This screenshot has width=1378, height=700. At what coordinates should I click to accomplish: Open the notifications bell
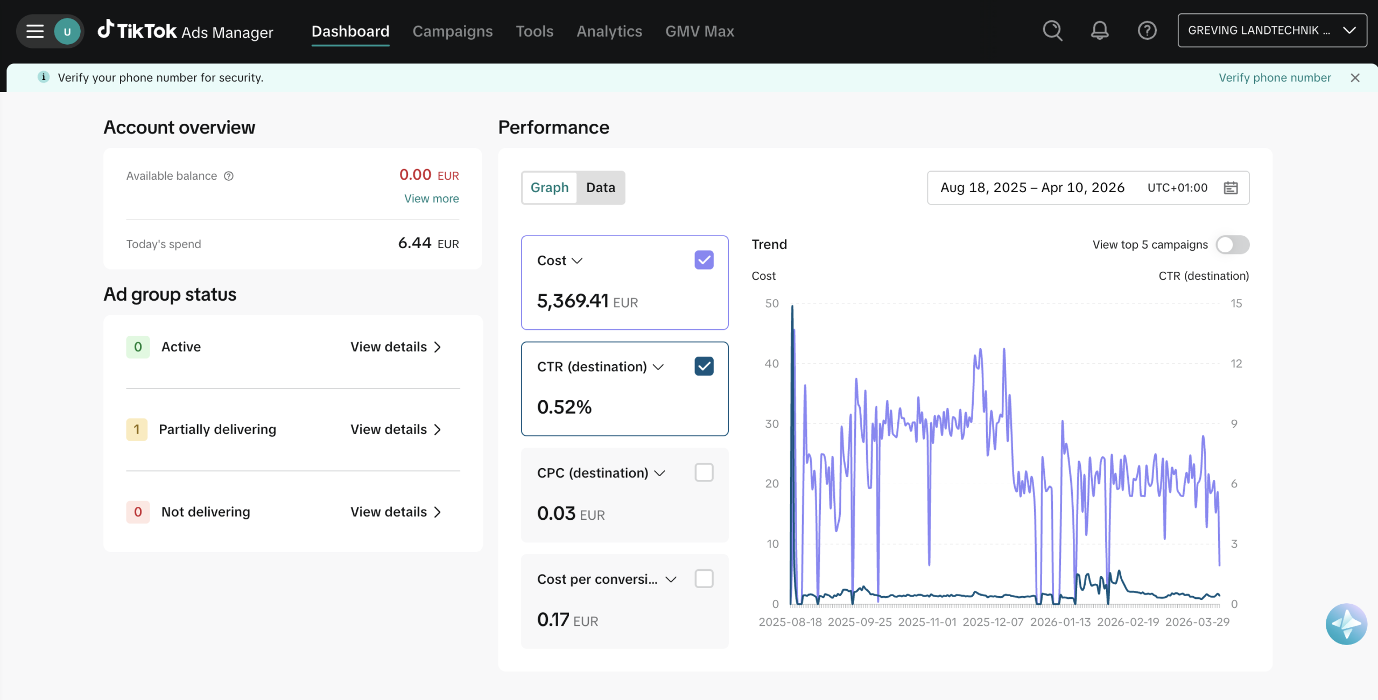click(1099, 31)
